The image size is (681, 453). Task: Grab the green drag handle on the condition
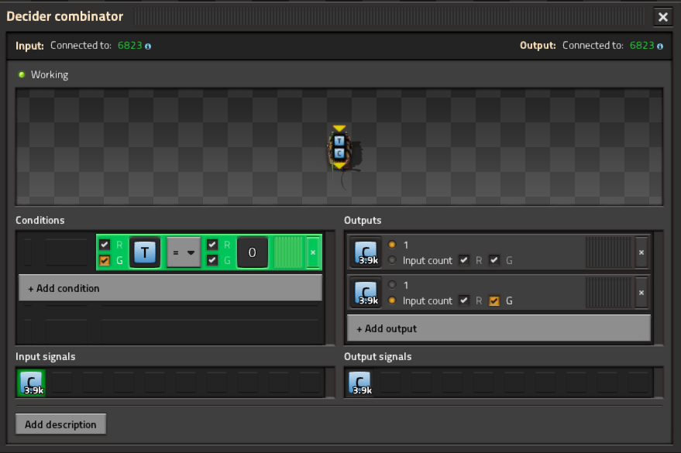[289, 252]
